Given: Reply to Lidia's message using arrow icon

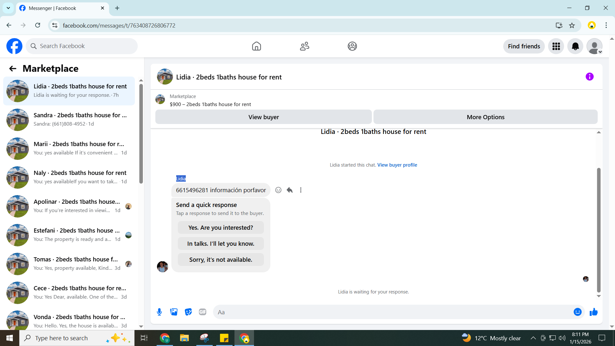Looking at the screenshot, I should tap(290, 190).
